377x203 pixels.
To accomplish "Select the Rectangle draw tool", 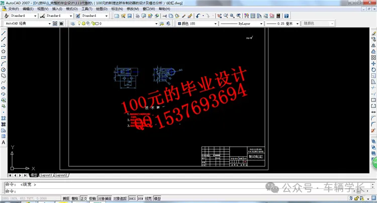I will tap(4, 57).
